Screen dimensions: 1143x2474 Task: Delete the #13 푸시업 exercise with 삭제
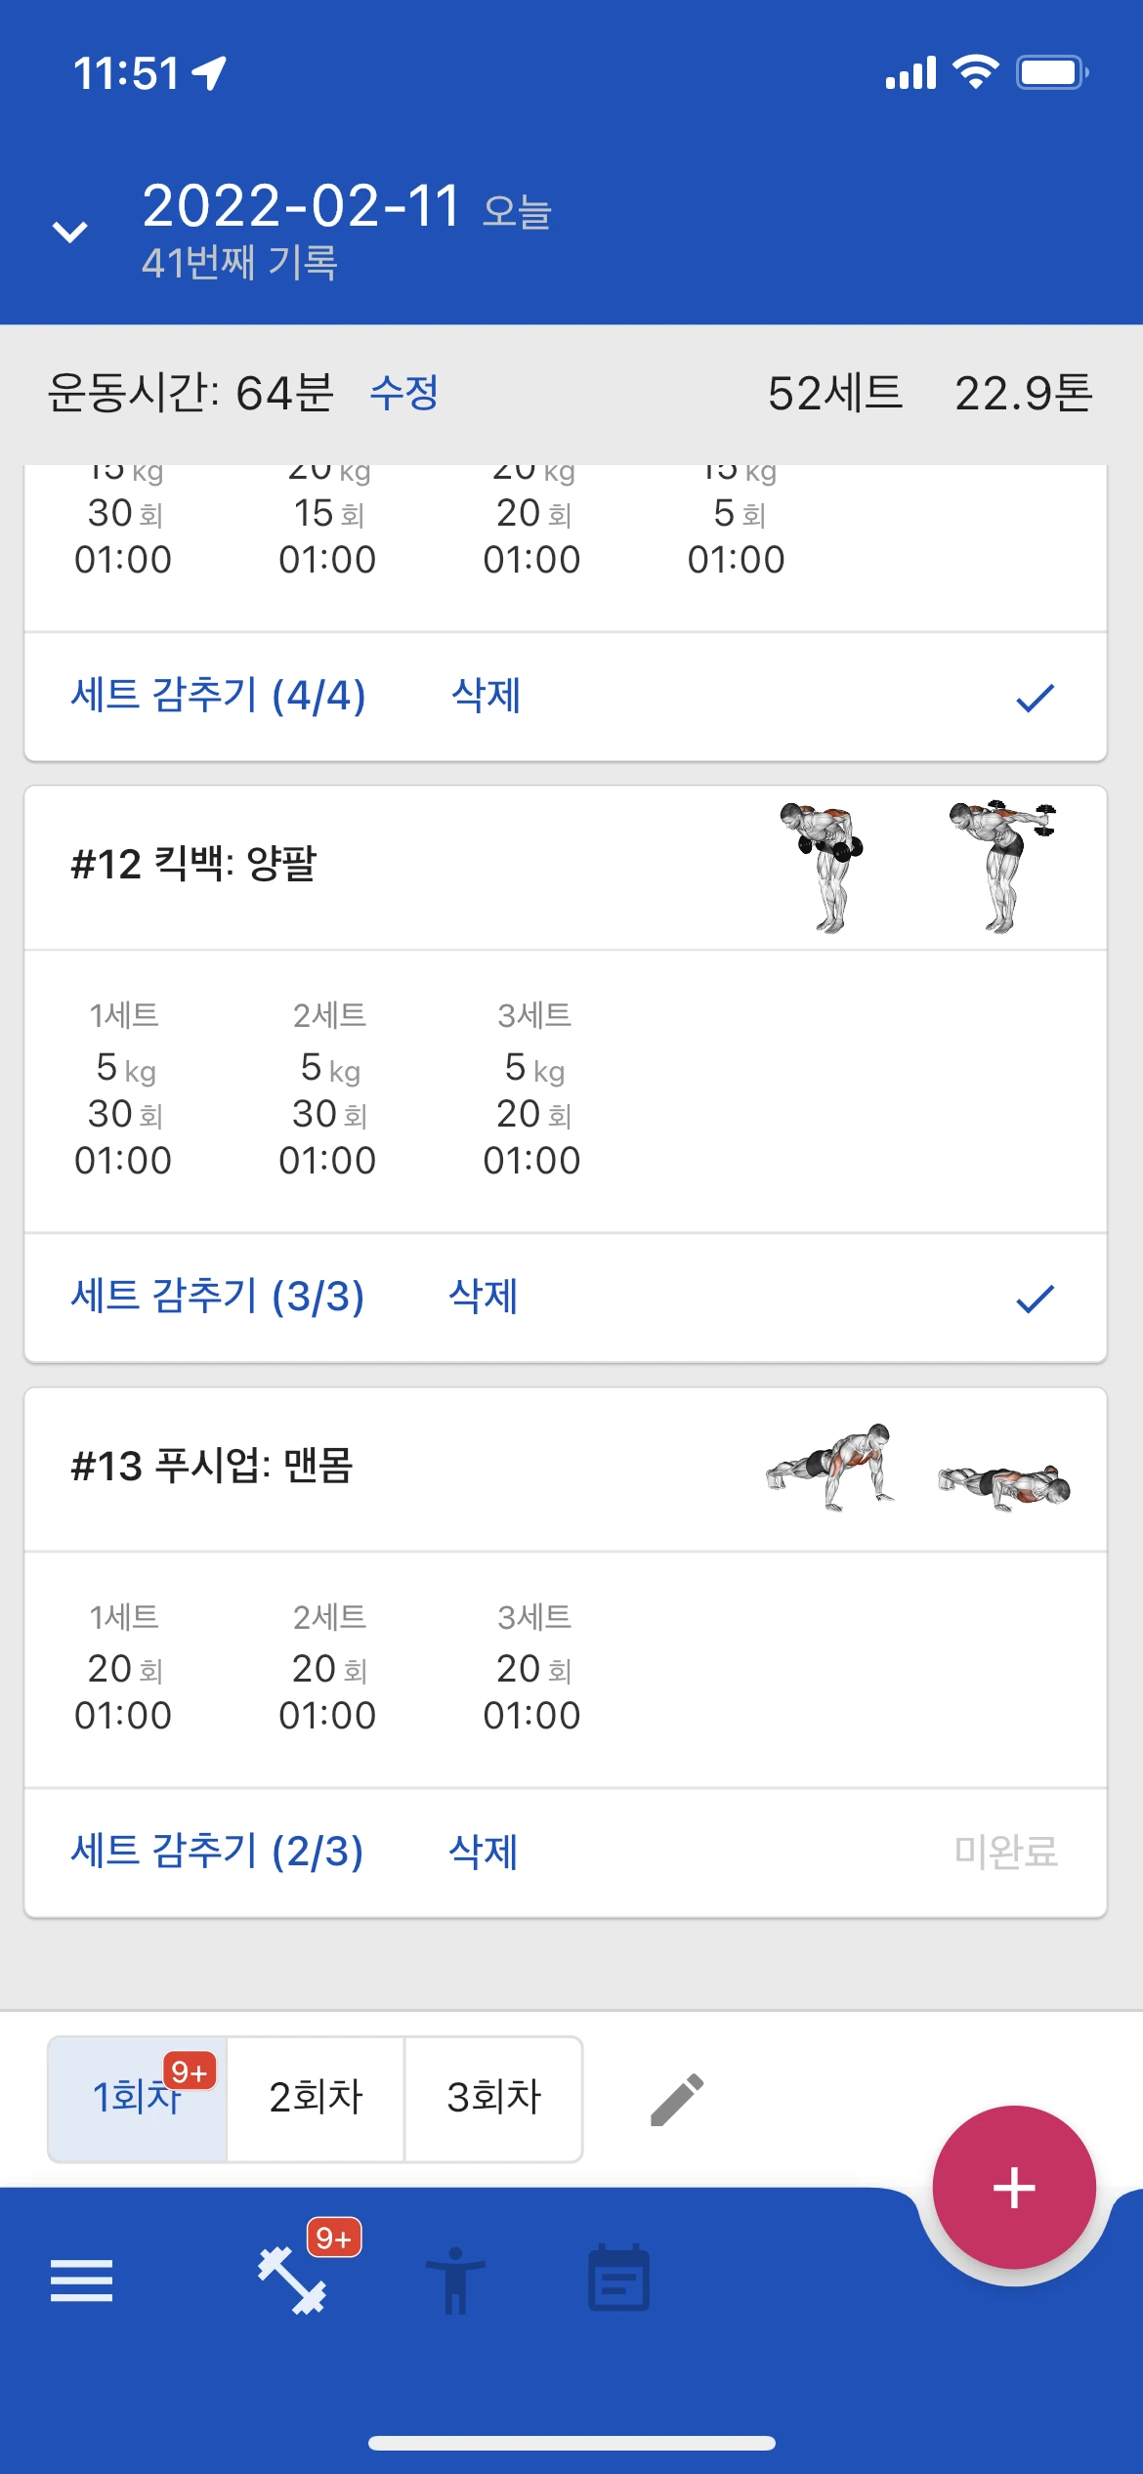tap(483, 1852)
